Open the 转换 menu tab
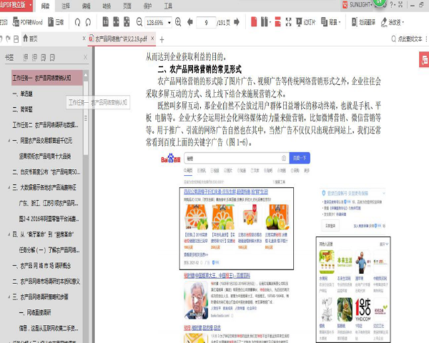Image resolution: width=429 pixels, height=343 pixels. [107, 5]
